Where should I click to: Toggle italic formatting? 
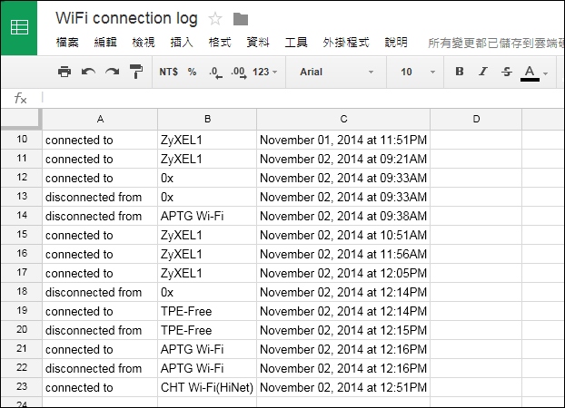coord(483,72)
